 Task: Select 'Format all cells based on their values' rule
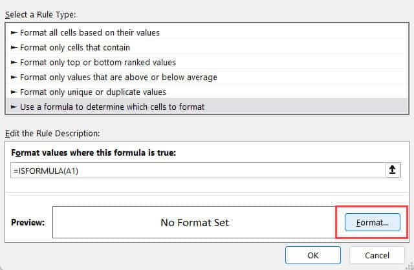[89, 32]
